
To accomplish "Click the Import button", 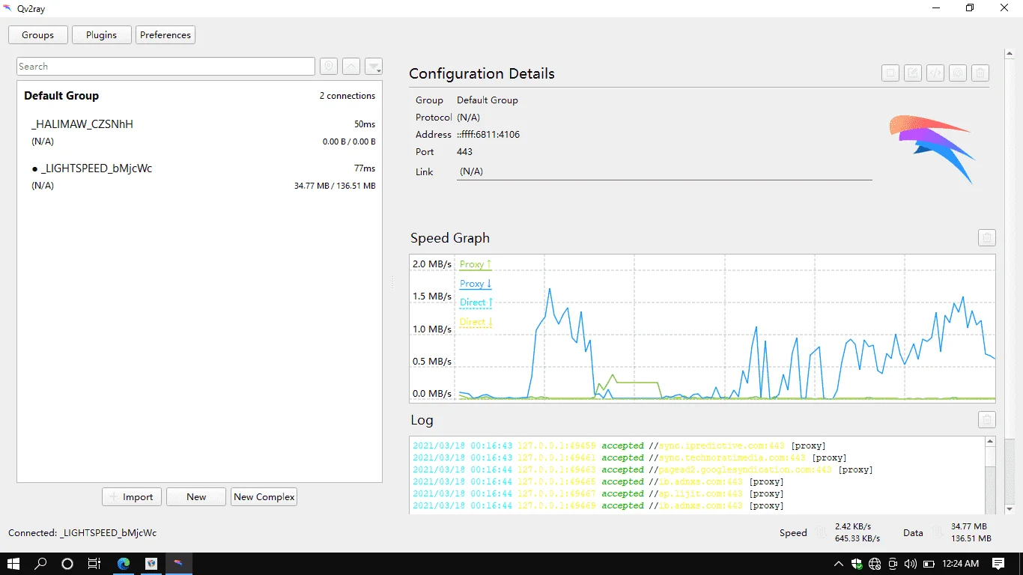I will pos(132,497).
